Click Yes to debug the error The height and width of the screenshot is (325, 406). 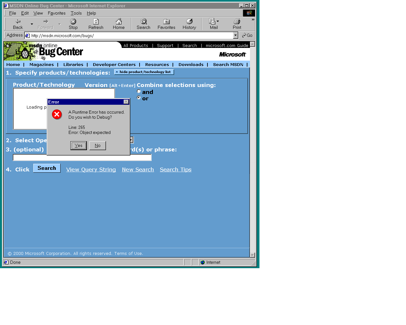[x=79, y=146]
